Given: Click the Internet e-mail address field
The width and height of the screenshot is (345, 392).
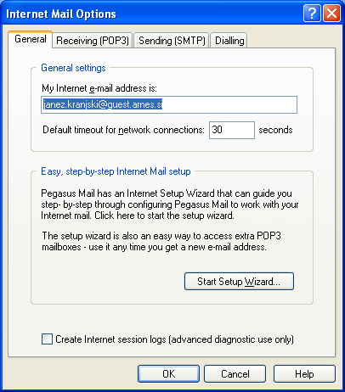Looking at the screenshot, I should [169, 105].
